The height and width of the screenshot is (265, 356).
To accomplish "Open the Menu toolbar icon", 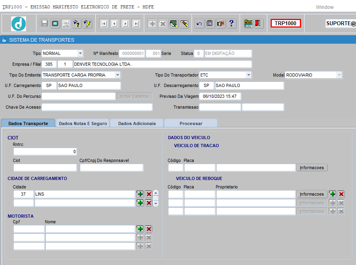I will point(248,23).
